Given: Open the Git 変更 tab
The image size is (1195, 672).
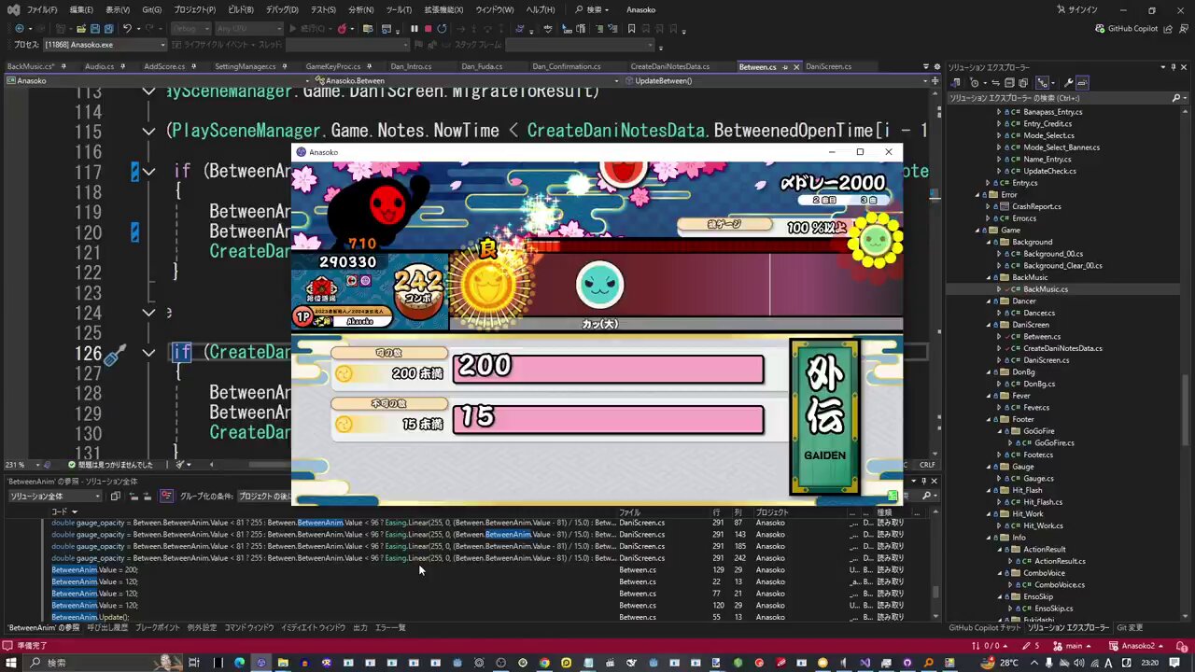Looking at the screenshot, I should tap(1130, 628).
